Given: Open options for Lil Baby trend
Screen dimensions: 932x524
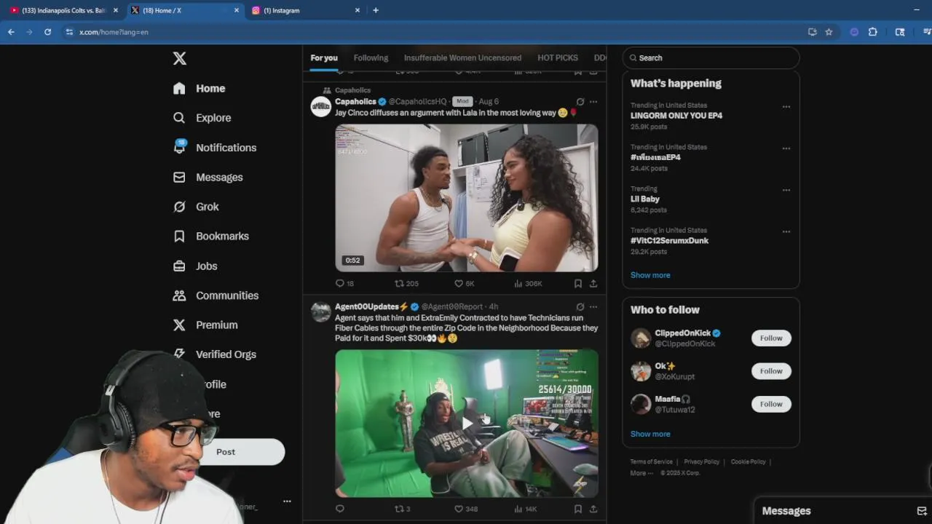Looking at the screenshot, I should pos(786,190).
